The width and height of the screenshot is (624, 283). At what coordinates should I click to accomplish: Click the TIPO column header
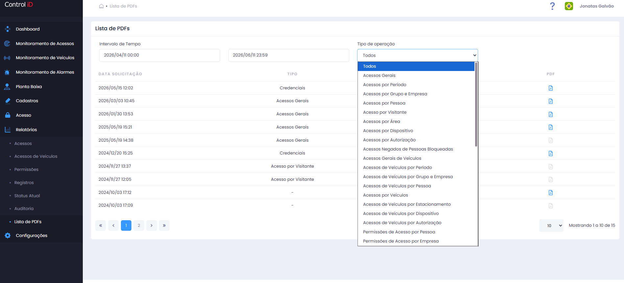point(292,74)
